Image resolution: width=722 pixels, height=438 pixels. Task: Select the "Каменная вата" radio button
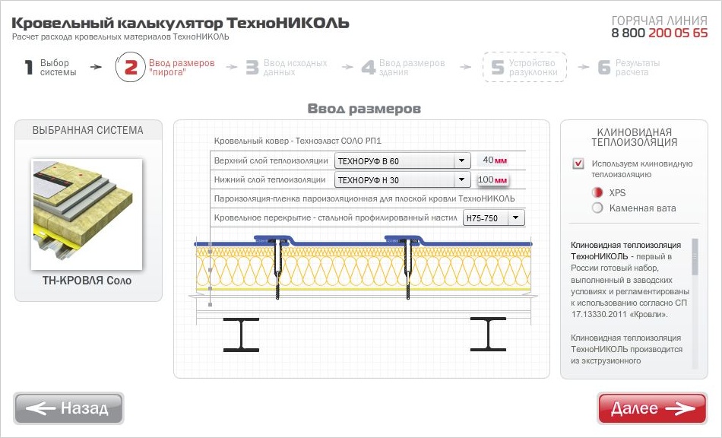pyautogui.click(x=597, y=208)
